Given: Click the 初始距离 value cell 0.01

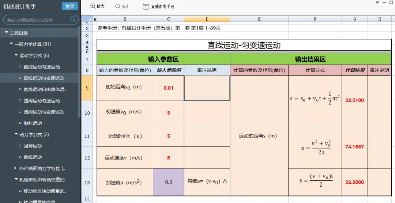Looking at the screenshot, I should [x=169, y=88].
